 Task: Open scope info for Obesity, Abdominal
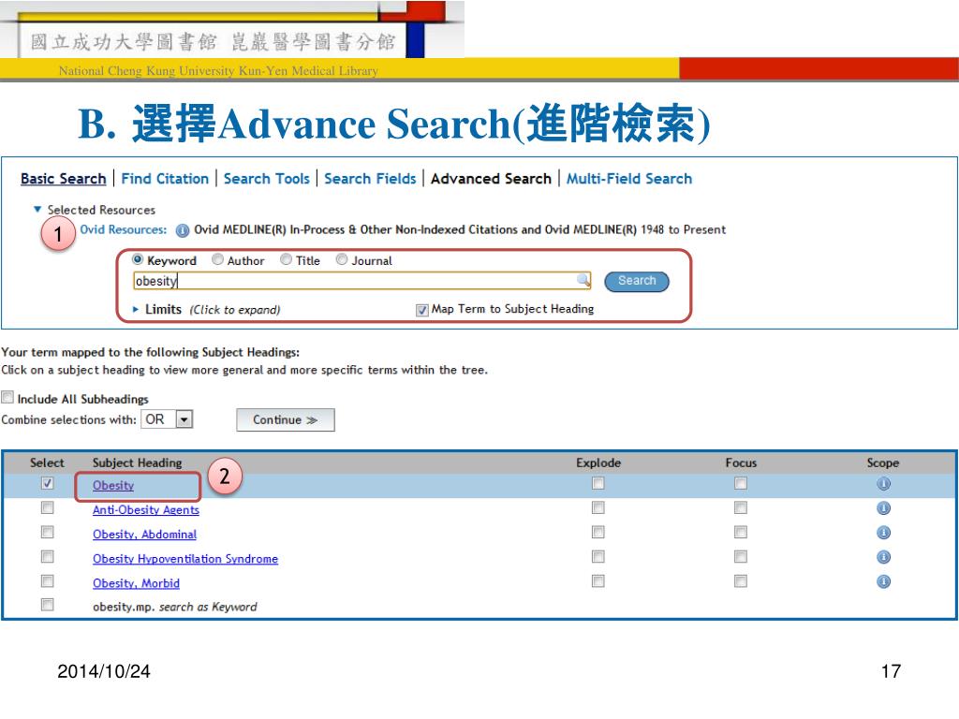point(883,533)
